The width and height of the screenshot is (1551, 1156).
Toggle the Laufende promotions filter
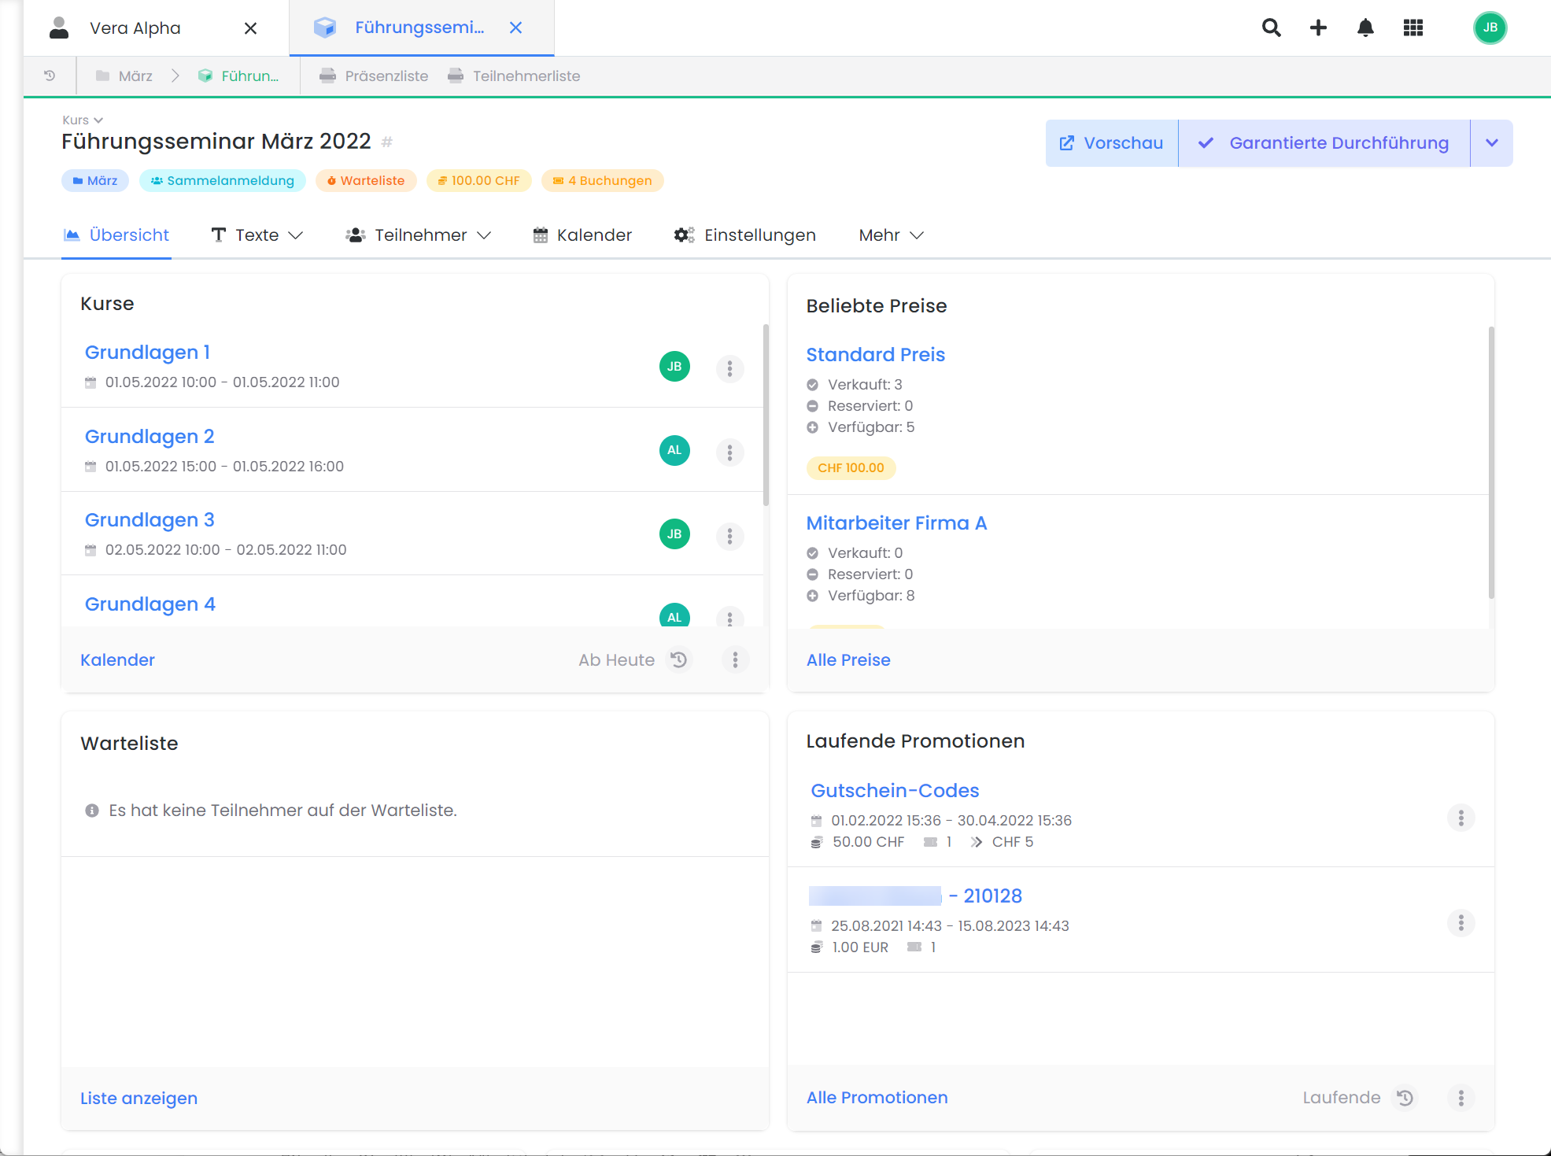tap(1359, 1098)
